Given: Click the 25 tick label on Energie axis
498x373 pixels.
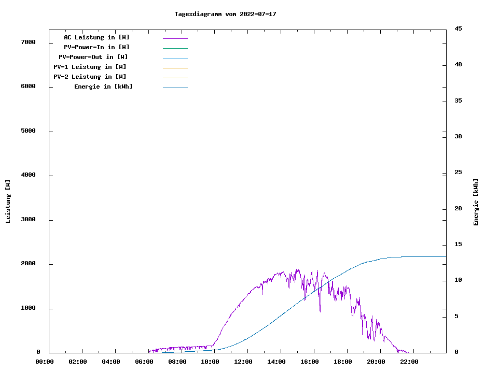Looking at the screenshot, I should (458, 172).
